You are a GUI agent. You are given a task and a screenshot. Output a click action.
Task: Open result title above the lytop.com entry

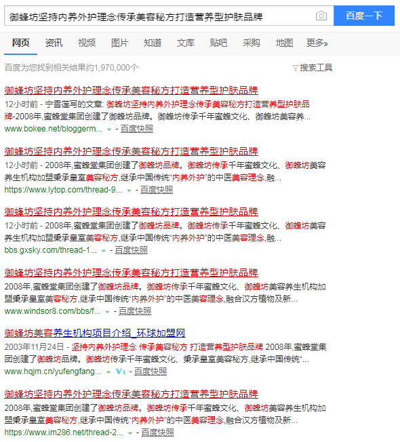[131, 151]
